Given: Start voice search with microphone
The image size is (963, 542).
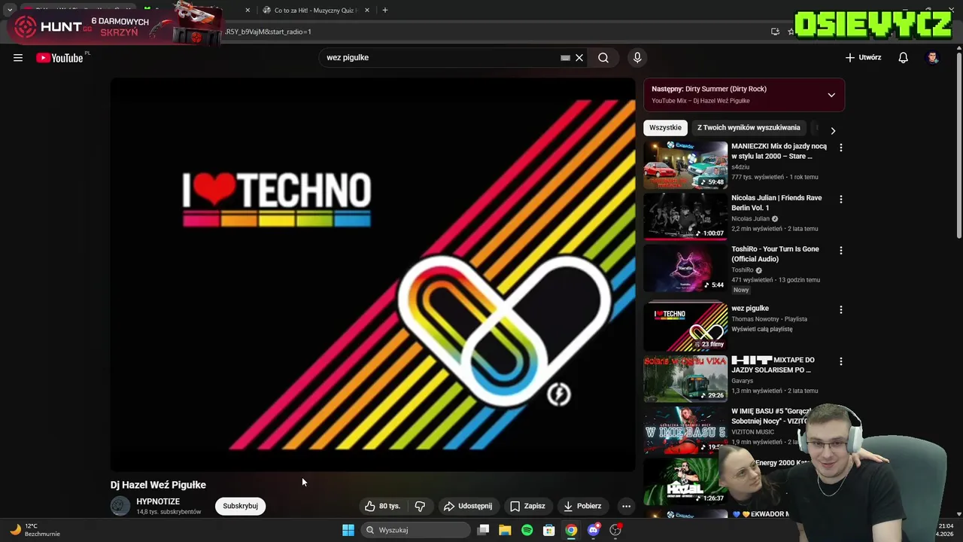Looking at the screenshot, I should 637,58.
